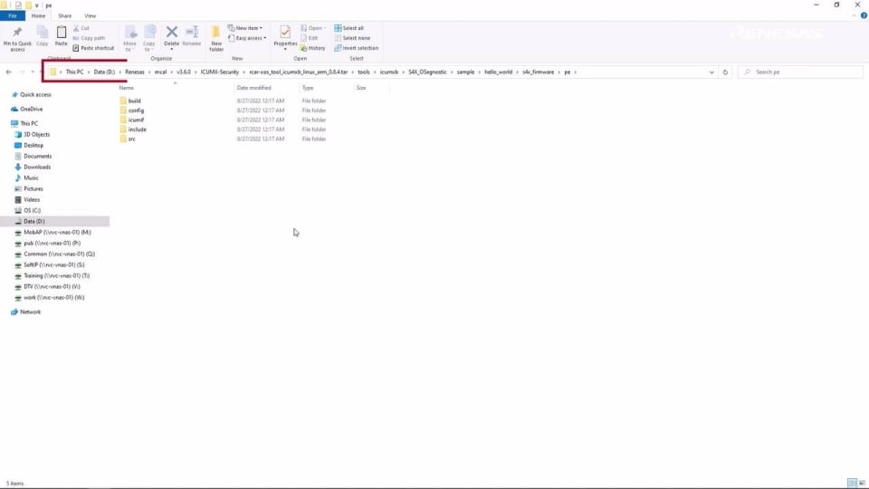
Task: Click the Open ribbon command
Action: tap(313, 28)
